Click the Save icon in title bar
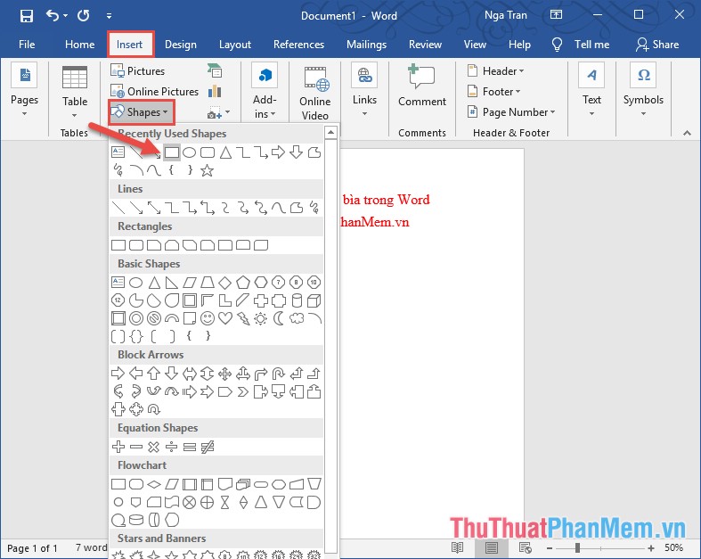The width and height of the screenshot is (701, 559). coord(27,16)
